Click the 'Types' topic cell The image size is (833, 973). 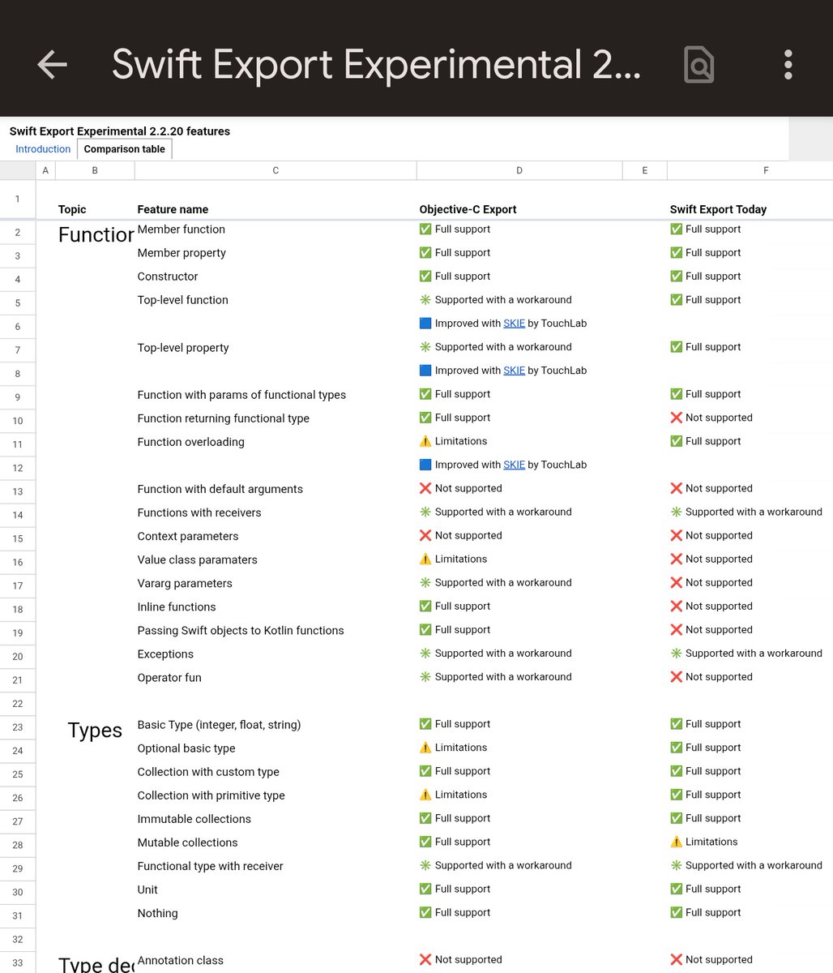click(x=95, y=731)
